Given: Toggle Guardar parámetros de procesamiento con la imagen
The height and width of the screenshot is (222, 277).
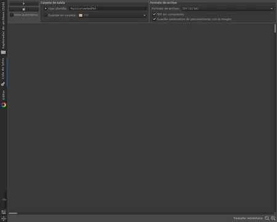Looking at the screenshot, I should [155, 19].
